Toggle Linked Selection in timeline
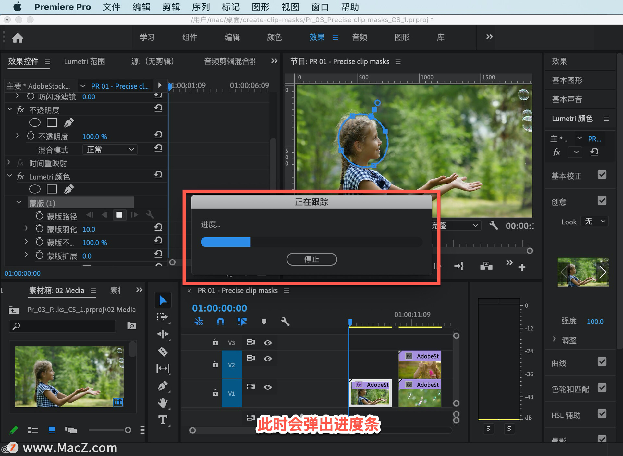Viewport: 623px width, 456px height. click(x=242, y=322)
